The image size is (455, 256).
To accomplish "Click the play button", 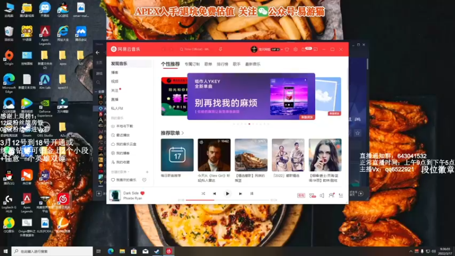I will pyautogui.click(x=227, y=193).
